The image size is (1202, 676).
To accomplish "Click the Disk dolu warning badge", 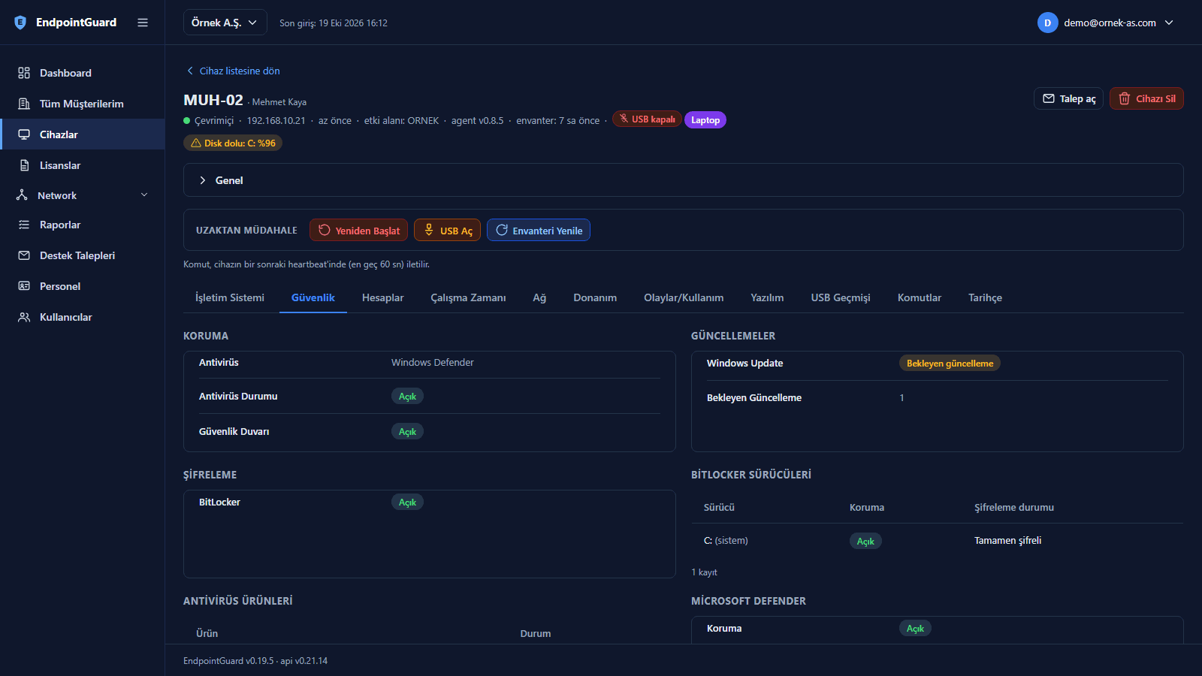I will tap(233, 143).
